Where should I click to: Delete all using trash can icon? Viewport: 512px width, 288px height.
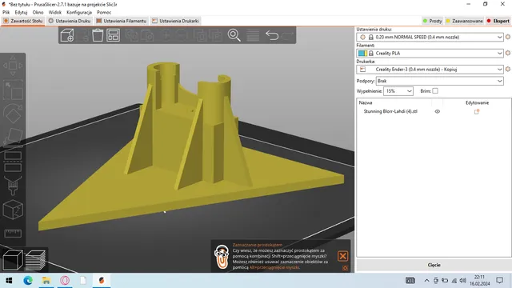pyautogui.click(x=98, y=35)
